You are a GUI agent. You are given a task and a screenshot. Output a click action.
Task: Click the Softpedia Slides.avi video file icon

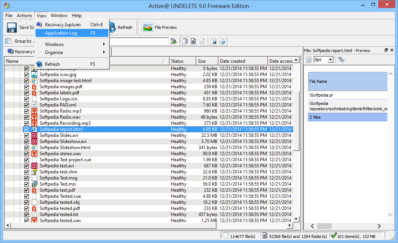[34, 135]
